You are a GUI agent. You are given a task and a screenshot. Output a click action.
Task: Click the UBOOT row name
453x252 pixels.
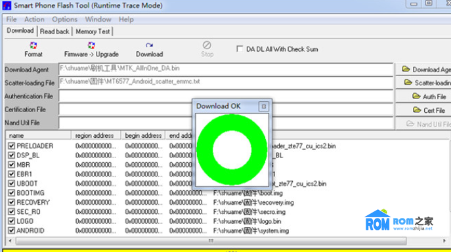point(27,184)
